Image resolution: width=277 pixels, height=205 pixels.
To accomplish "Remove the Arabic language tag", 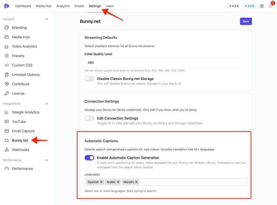I will pos(118,182).
